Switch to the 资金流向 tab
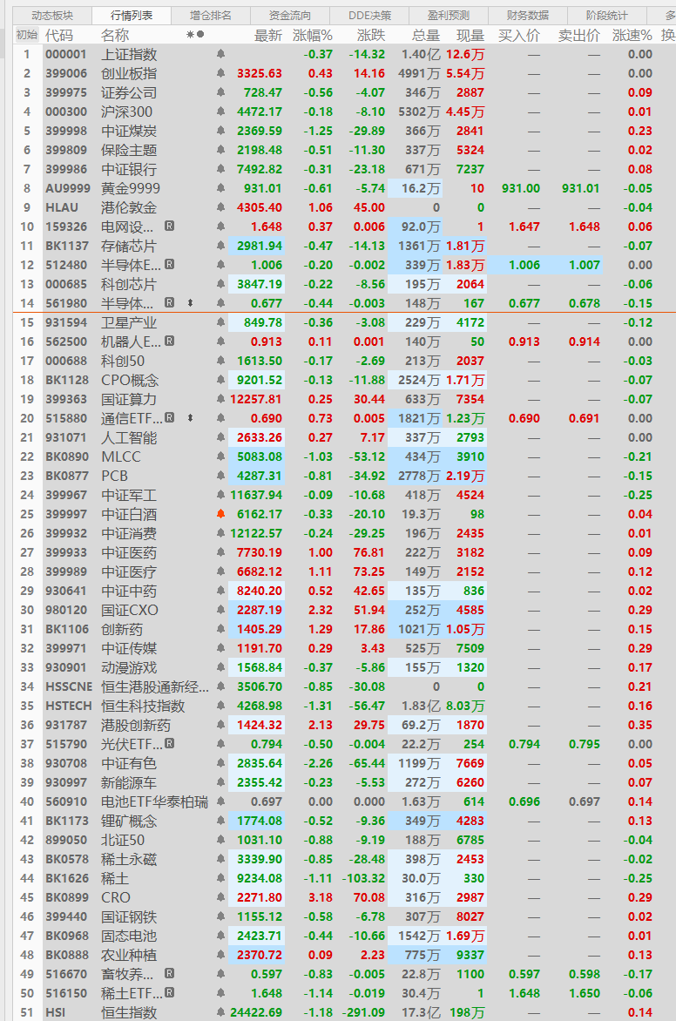 click(x=290, y=15)
